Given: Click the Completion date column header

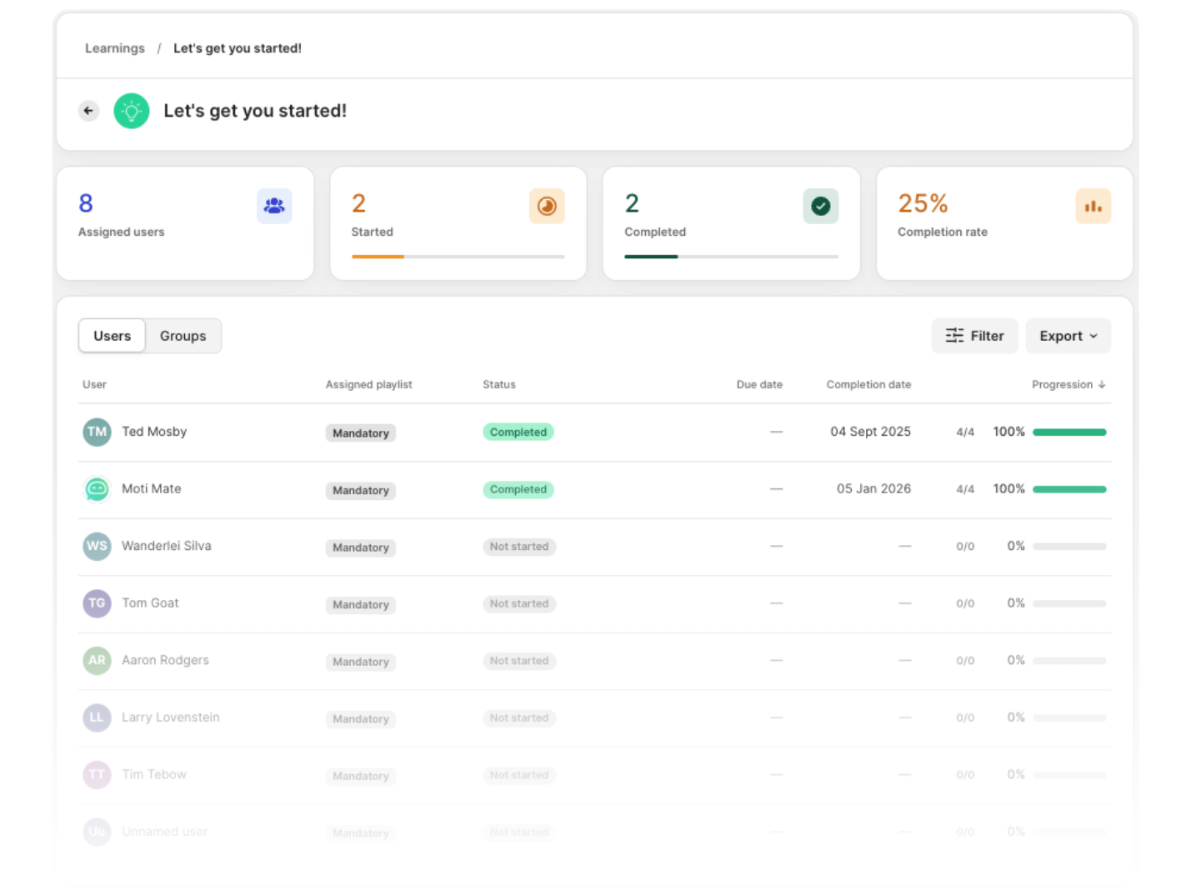Looking at the screenshot, I should coord(868,384).
